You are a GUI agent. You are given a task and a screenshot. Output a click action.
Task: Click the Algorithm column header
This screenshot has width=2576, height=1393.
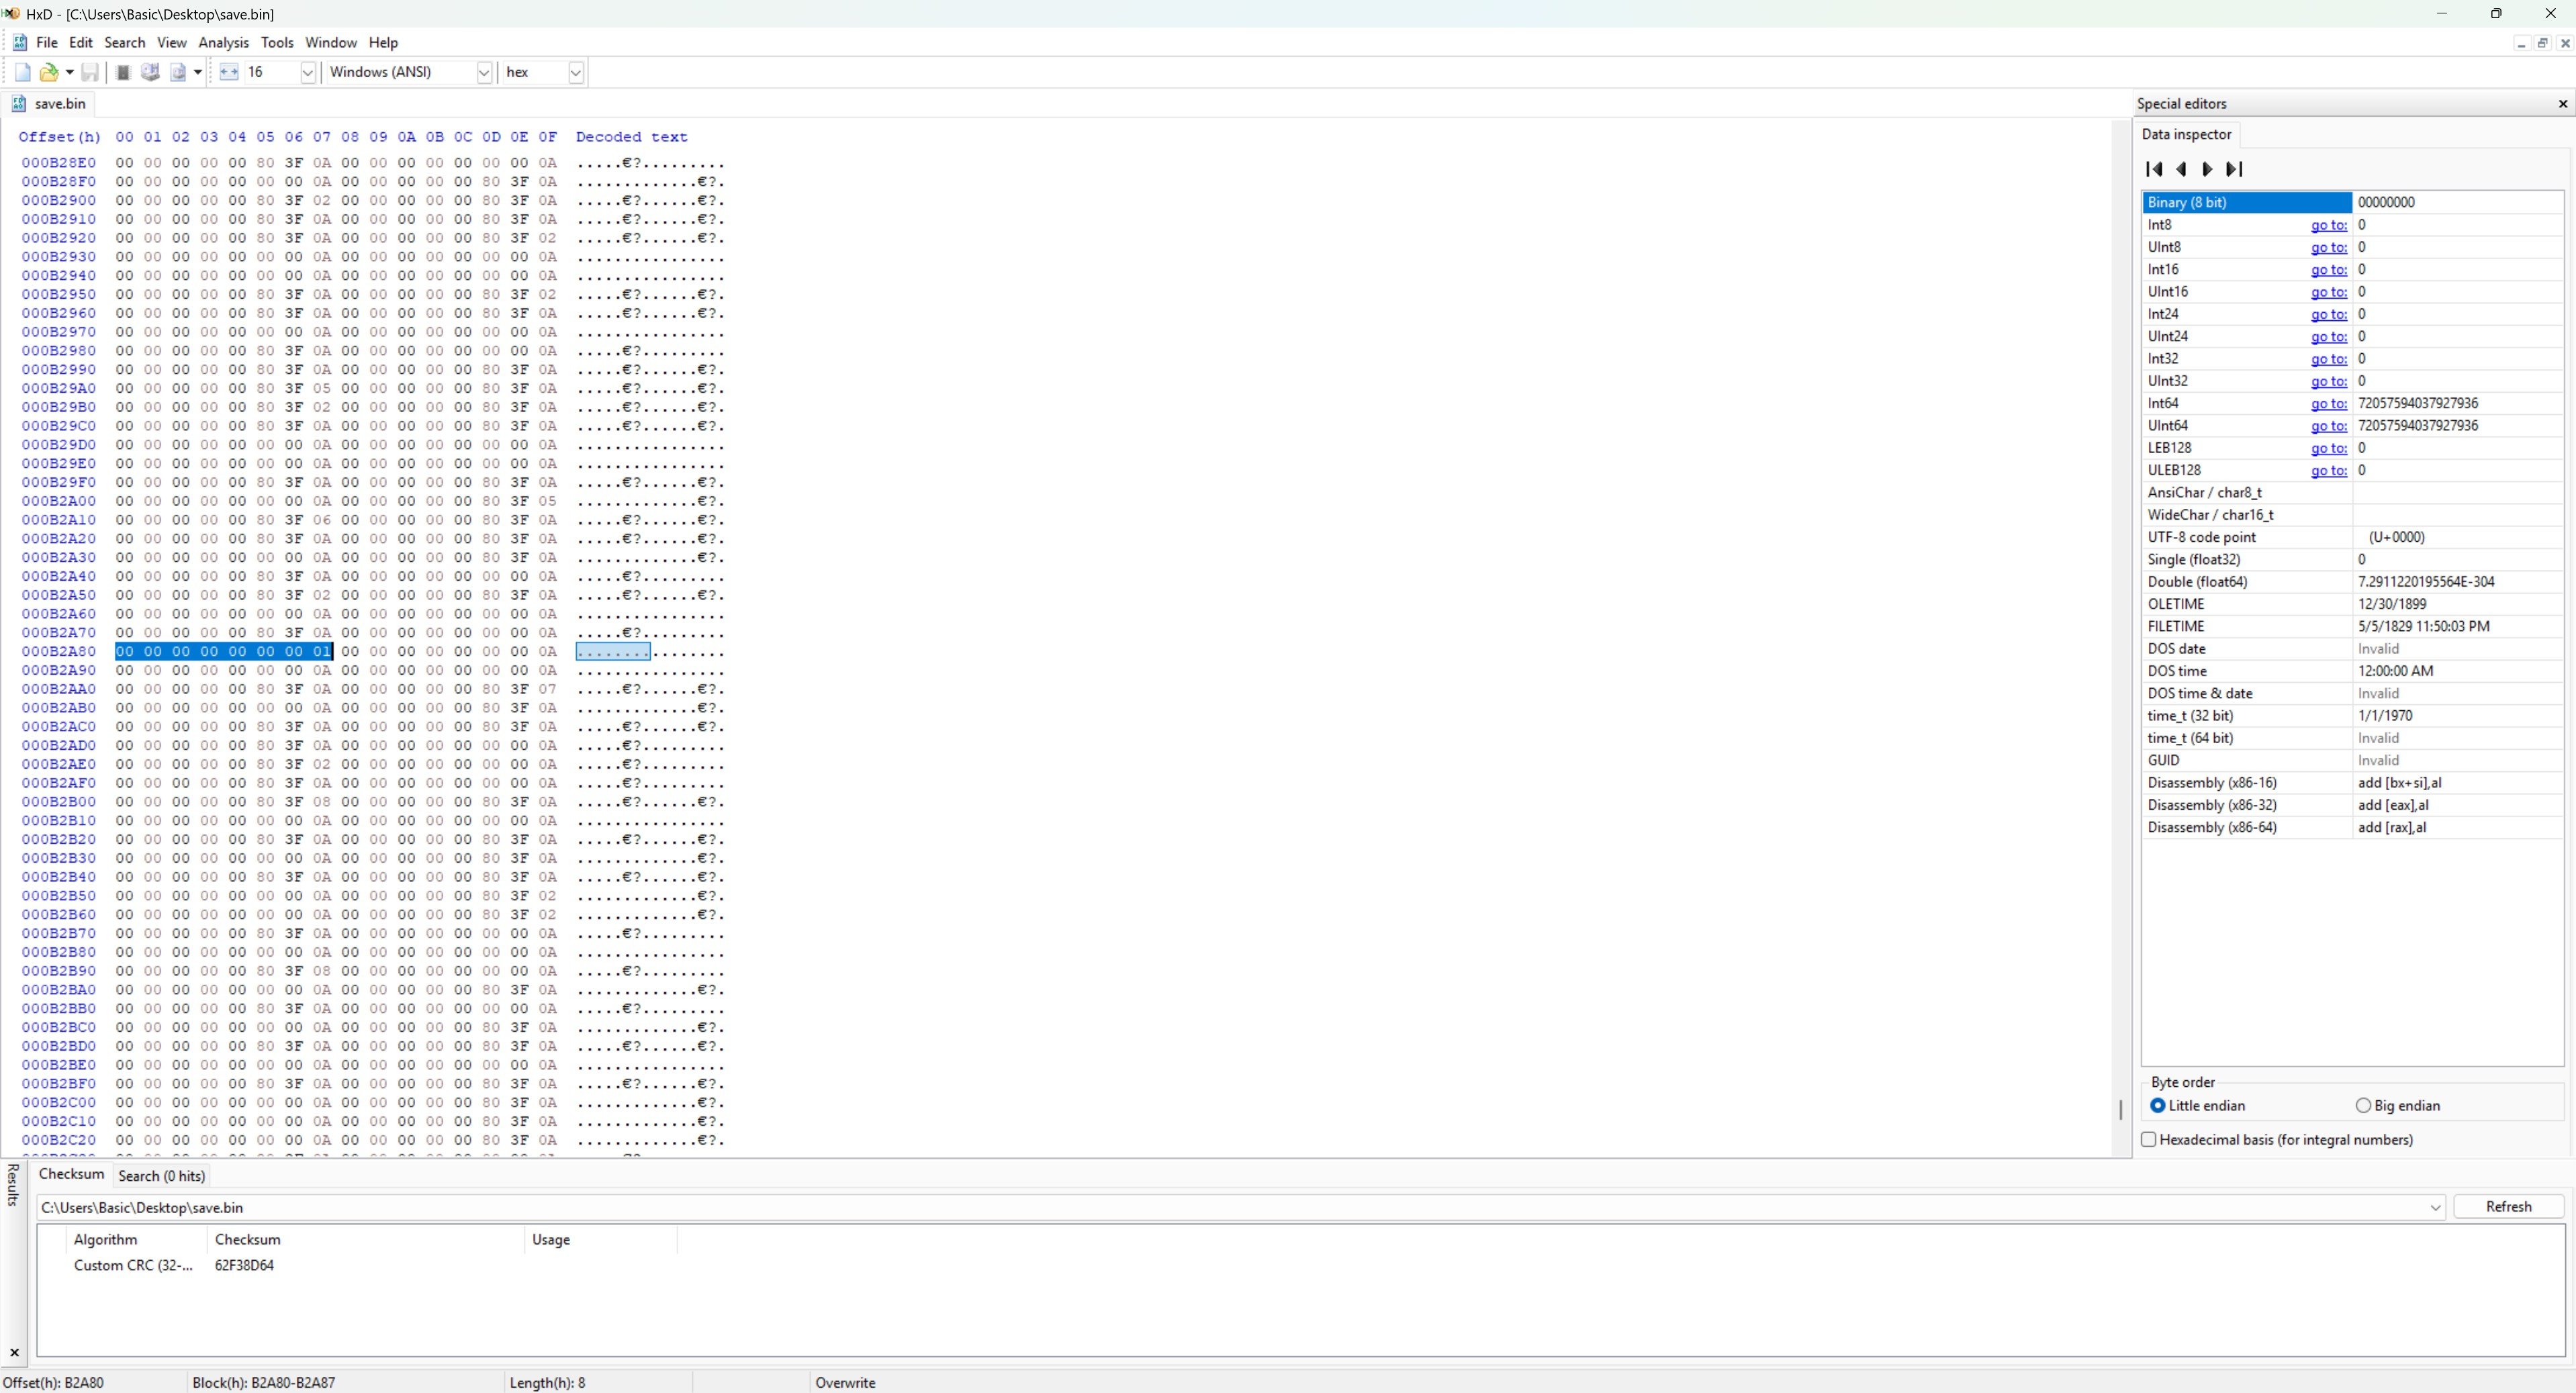pyautogui.click(x=136, y=1239)
